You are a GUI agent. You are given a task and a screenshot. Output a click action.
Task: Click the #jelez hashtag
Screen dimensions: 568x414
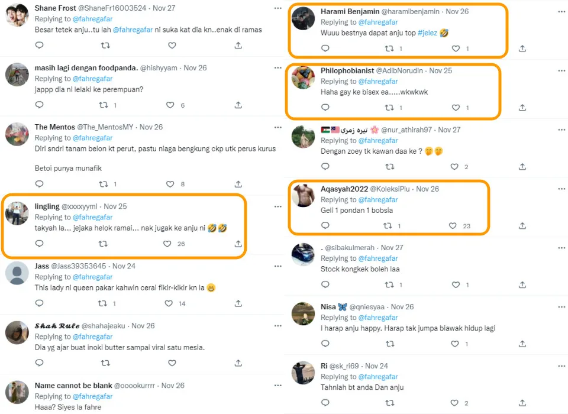[427, 33]
